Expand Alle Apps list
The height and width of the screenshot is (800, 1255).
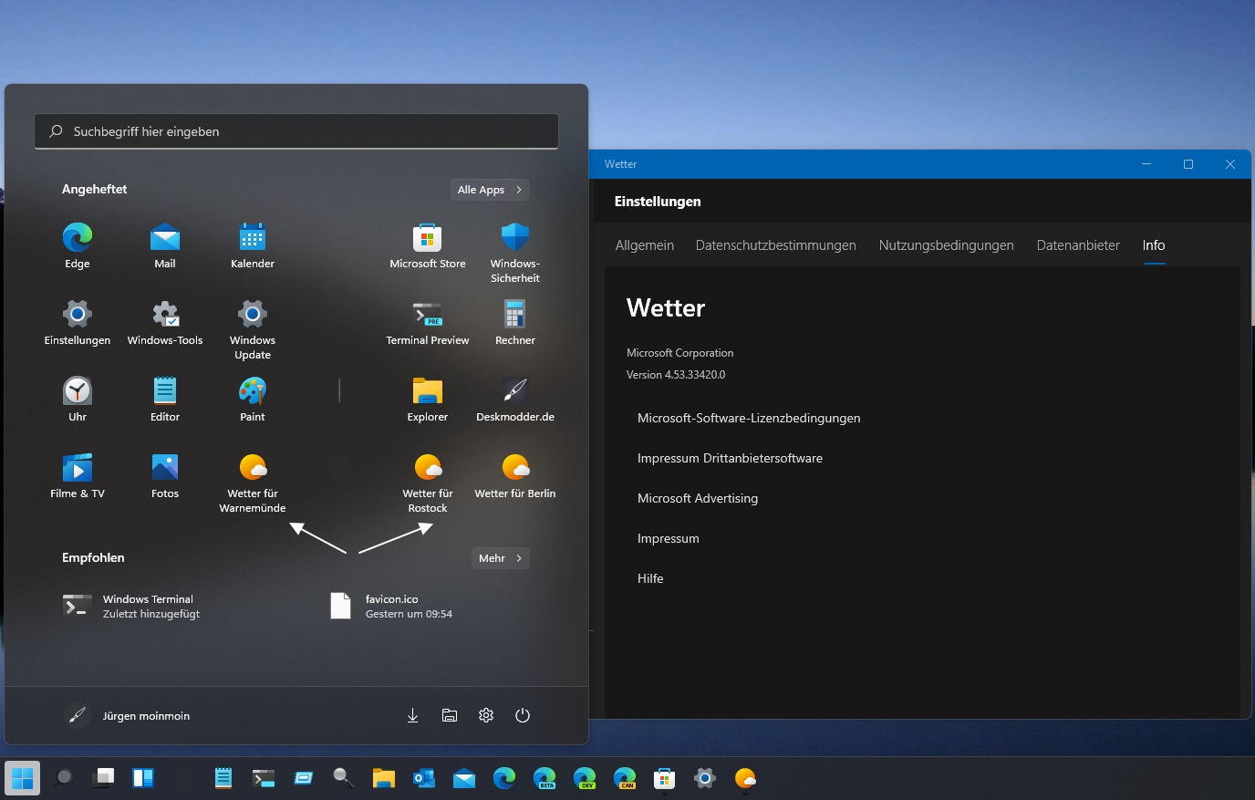[490, 190]
